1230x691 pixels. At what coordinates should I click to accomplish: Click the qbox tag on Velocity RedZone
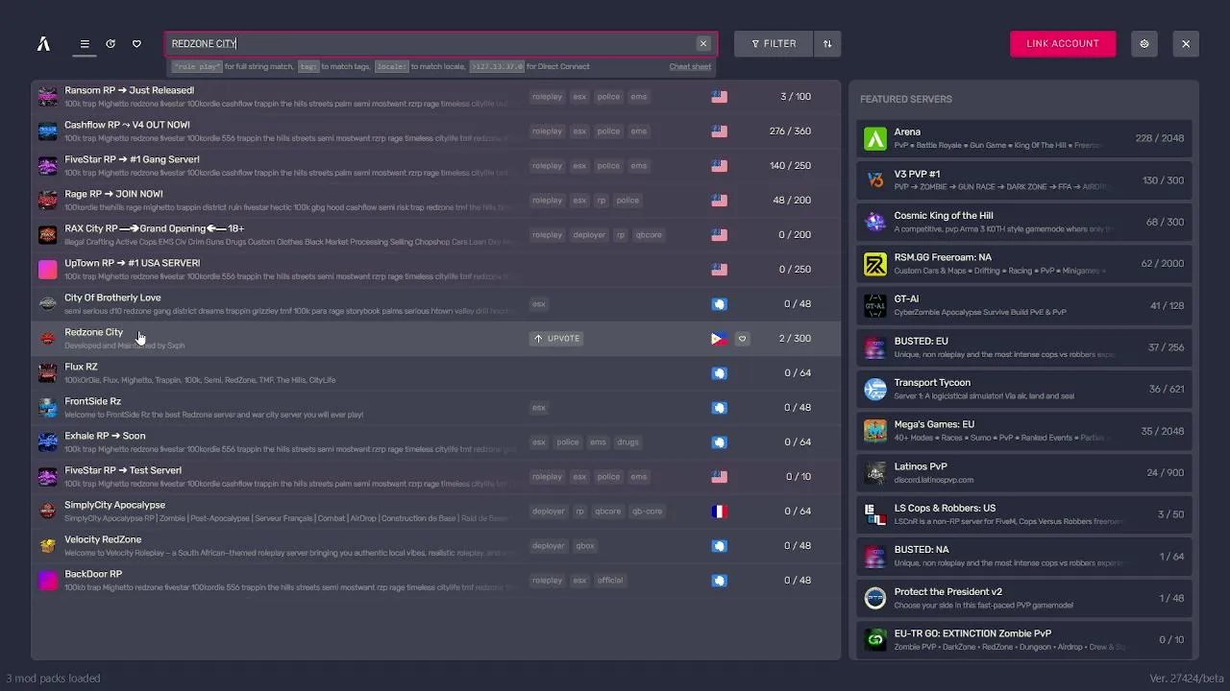coord(585,546)
